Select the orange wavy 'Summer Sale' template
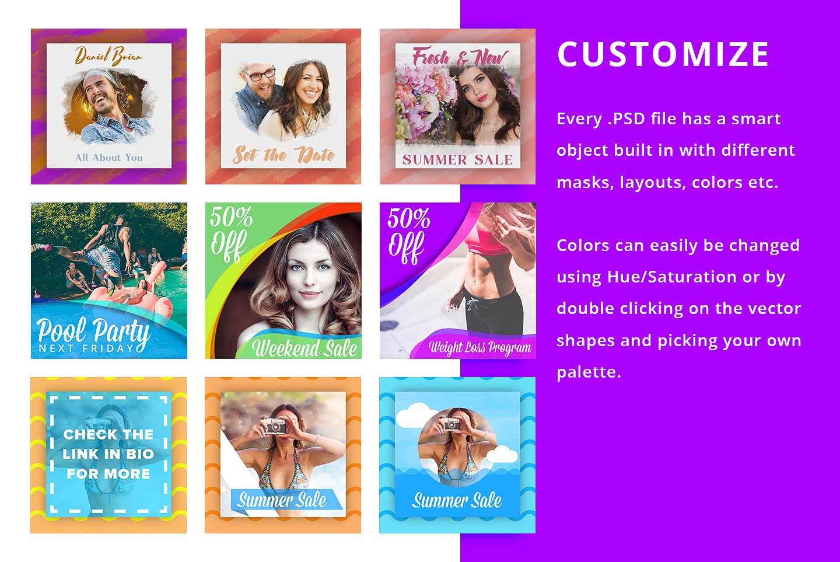Viewport: 840px width, 562px height. (x=283, y=455)
